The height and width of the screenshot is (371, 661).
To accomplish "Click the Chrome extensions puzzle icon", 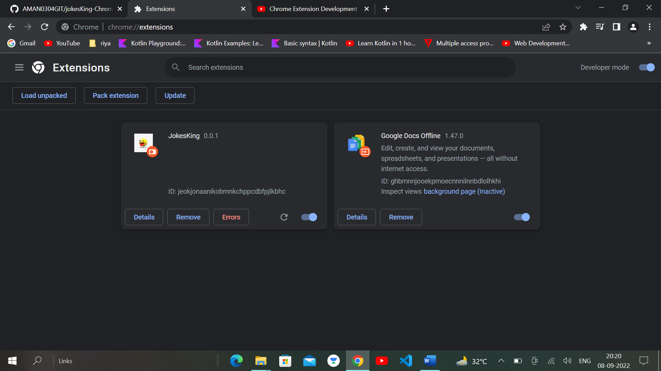I will pyautogui.click(x=583, y=27).
